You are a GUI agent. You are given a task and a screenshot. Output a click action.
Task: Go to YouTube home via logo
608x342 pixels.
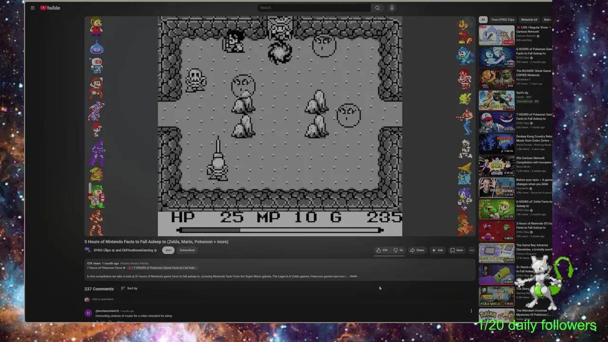click(50, 8)
